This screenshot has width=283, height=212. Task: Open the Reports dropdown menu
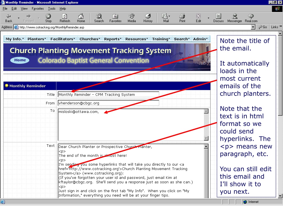[113, 39]
